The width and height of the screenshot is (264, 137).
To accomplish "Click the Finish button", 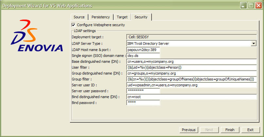I will pyautogui.click(x=230, y=130).
